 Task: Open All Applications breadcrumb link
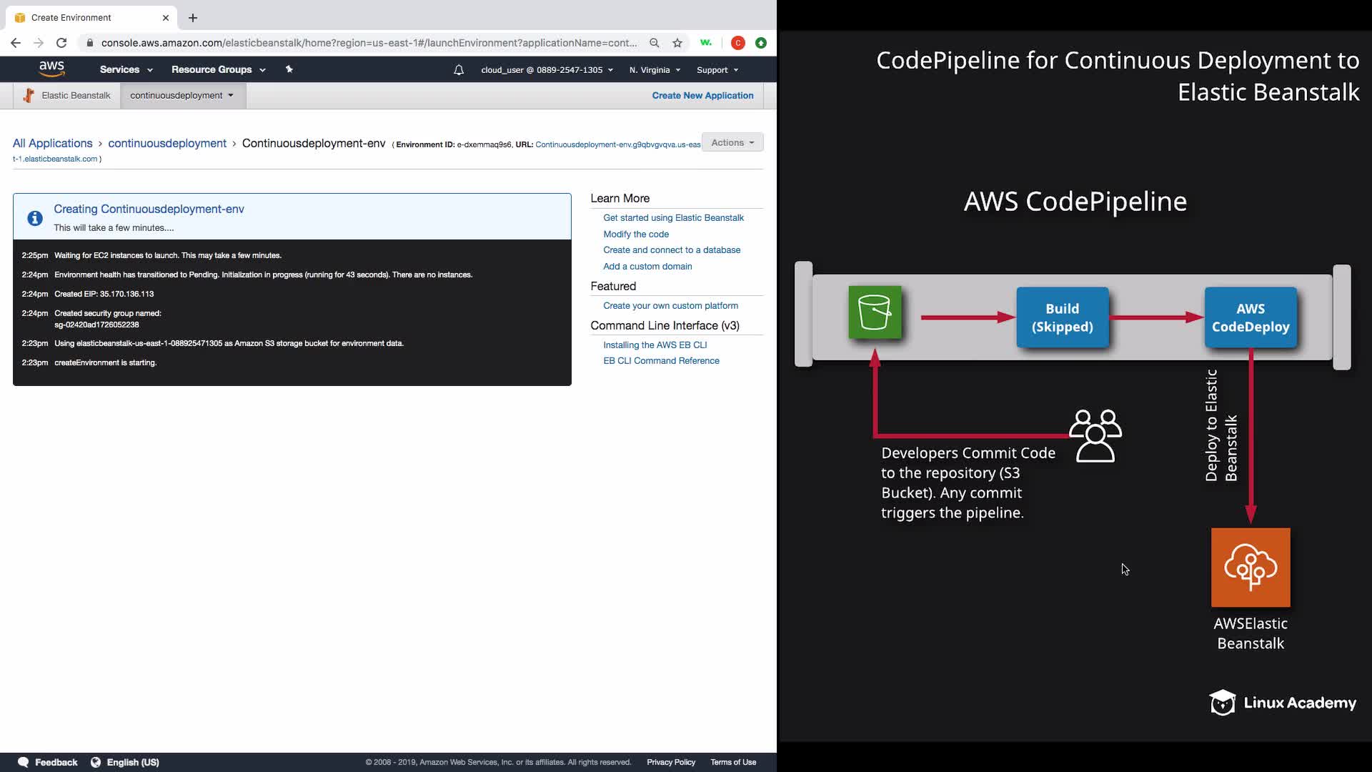coord(52,143)
